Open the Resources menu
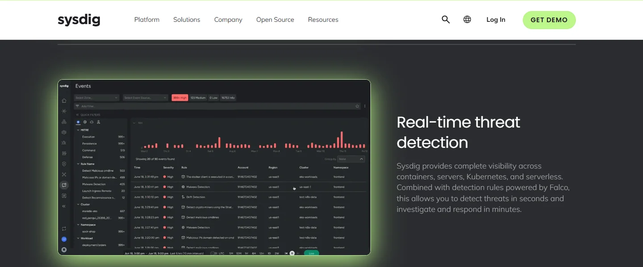This screenshot has width=643, height=267. (323, 20)
